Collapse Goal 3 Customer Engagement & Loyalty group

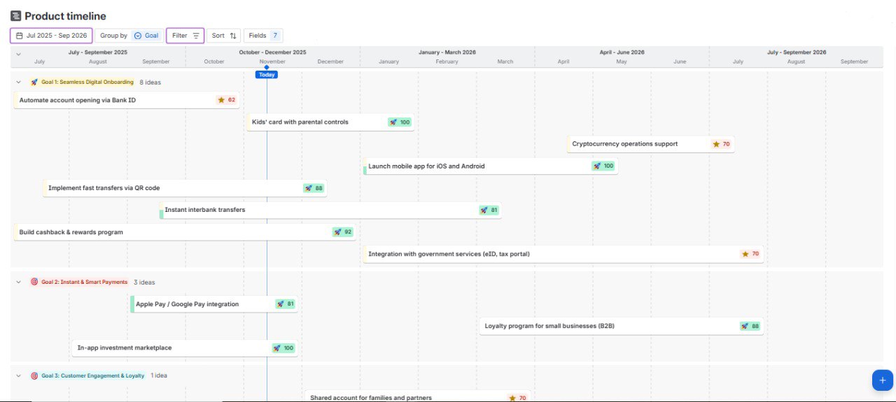[x=19, y=376]
